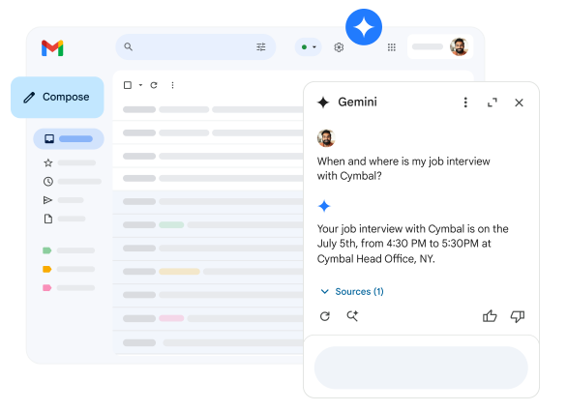Open the email row with green tag
Viewport: 567px width, 411px height.
[208, 225]
